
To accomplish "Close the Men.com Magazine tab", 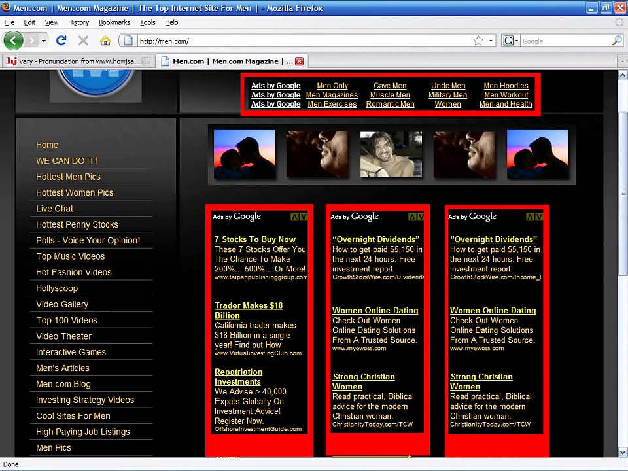I will coord(299,61).
